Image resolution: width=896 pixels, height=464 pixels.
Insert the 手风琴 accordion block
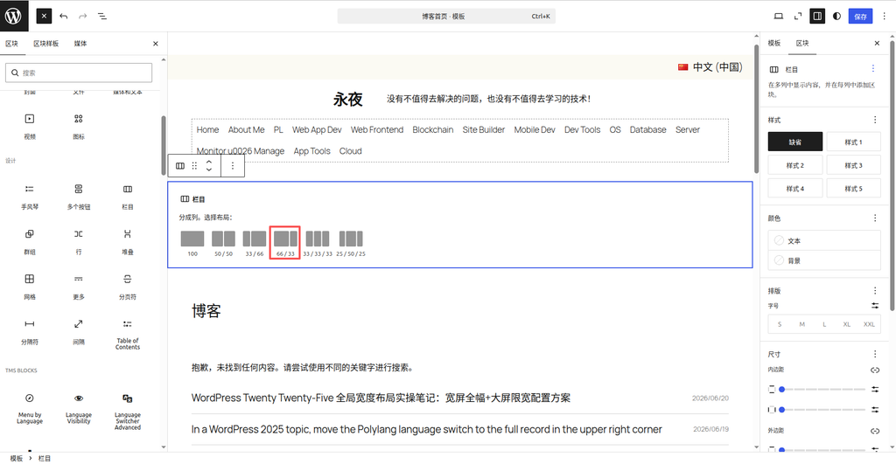(x=30, y=197)
